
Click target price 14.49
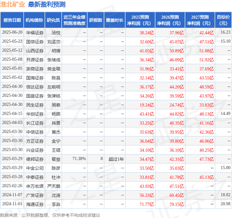click(x=225, y=113)
